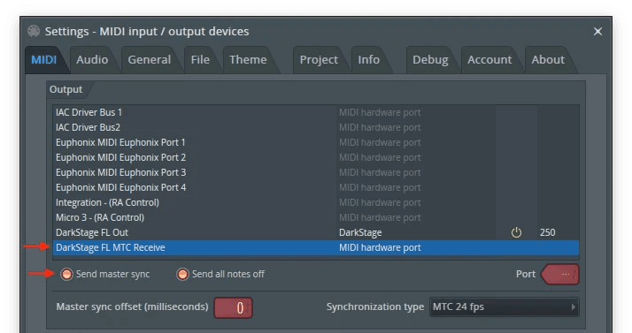Open the File settings tab
632x333 pixels.
coord(200,60)
